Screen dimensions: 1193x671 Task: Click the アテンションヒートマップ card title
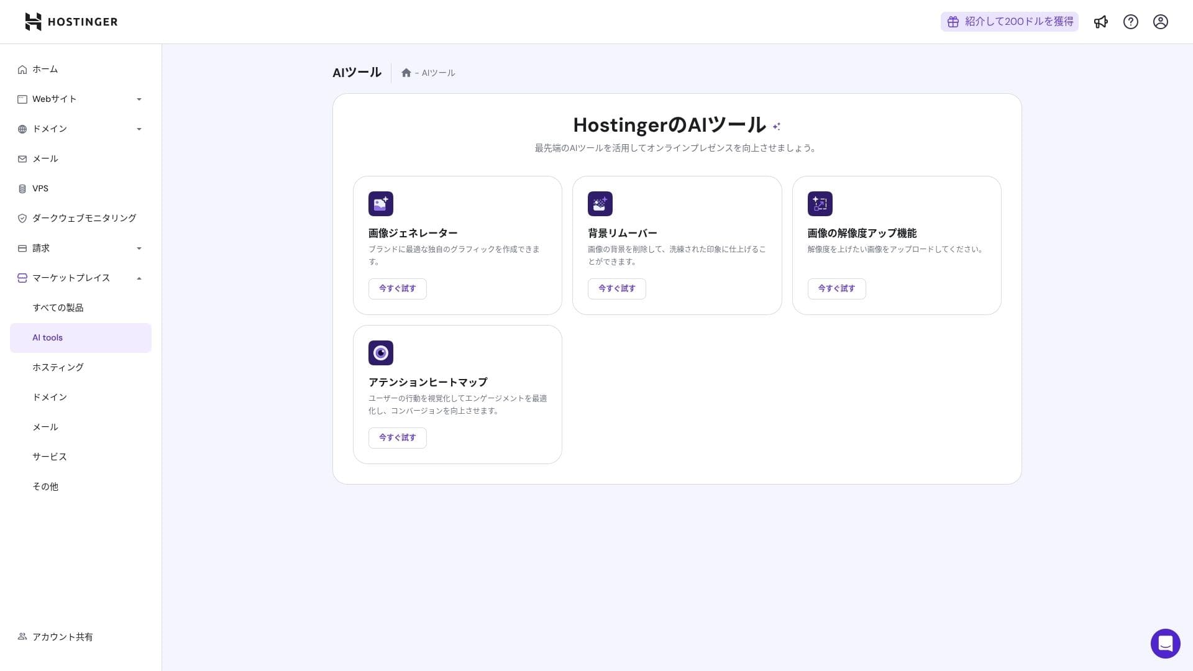click(427, 383)
